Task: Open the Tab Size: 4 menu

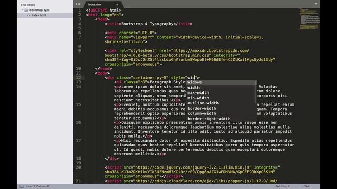Action: coord(283,186)
